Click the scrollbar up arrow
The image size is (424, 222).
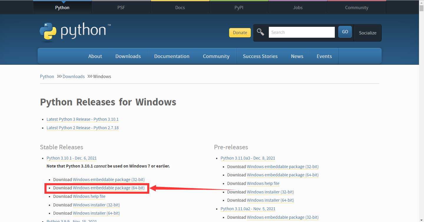(421, 2)
